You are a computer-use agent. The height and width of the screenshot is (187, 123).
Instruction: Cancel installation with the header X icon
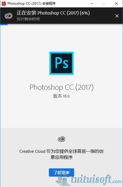(117, 16)
